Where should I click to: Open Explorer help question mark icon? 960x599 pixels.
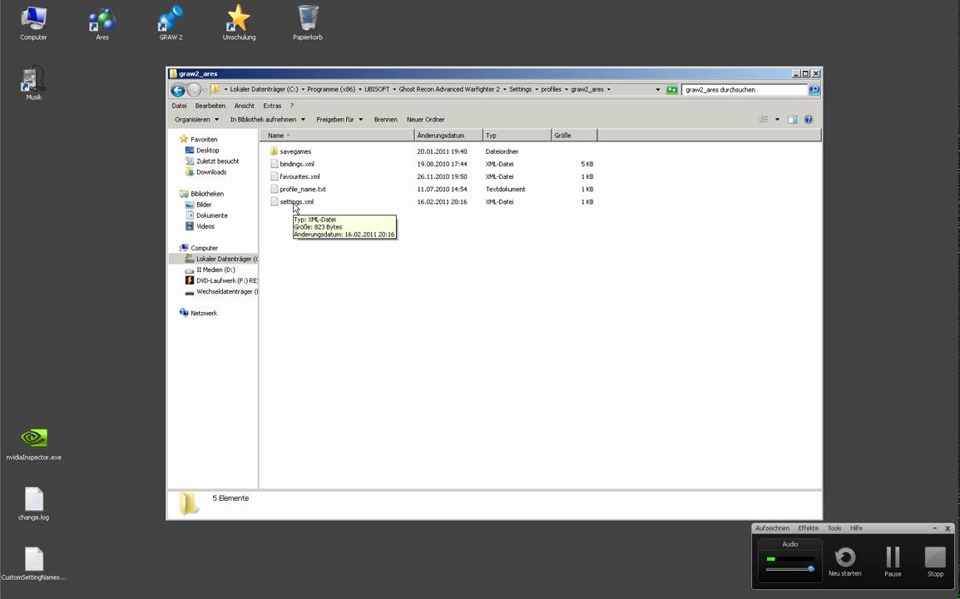tap(808, 120)
